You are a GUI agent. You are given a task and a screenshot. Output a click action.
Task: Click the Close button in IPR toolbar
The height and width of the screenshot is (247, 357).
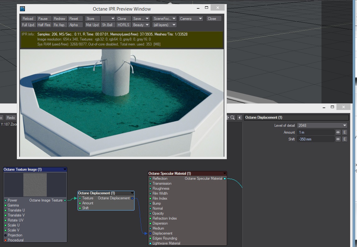tap(214, 19)
